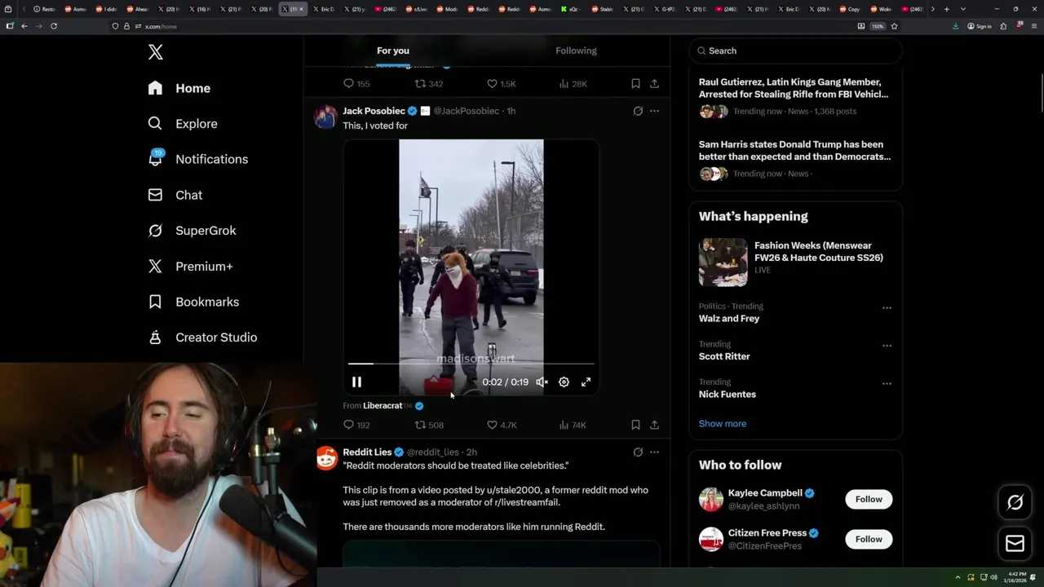Open SuperGrok from the sidebar
This screenshot has height=587, width=1044.
(x=192, y=231)
